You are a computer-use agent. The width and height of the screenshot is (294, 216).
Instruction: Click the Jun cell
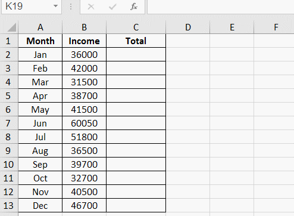click(x=40, y=124)
